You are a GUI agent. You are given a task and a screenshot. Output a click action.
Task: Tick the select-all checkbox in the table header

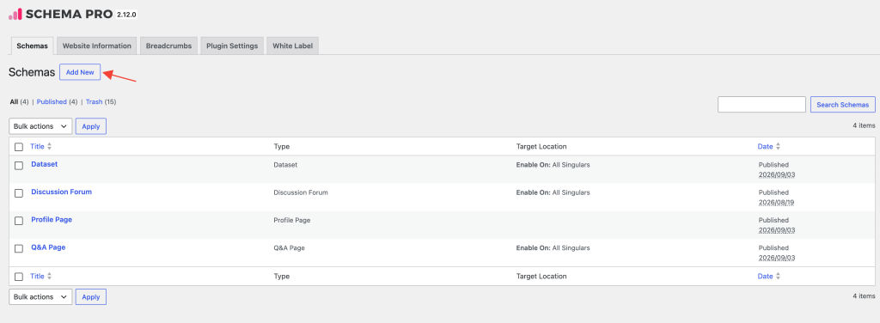[19, 147]
